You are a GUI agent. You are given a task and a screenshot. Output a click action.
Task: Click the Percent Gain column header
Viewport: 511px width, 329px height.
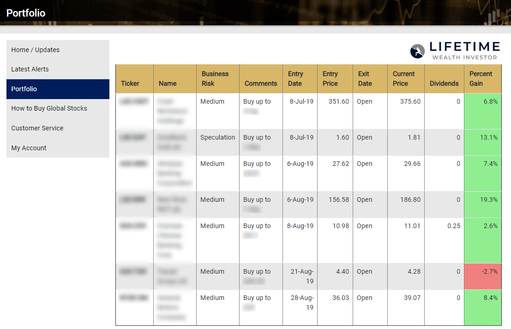pyautogui.click(x=483, y=79)
